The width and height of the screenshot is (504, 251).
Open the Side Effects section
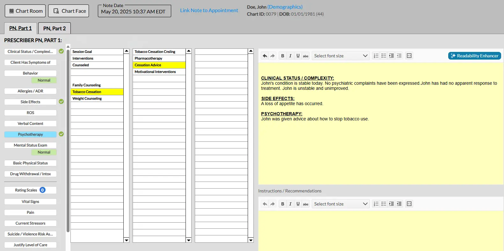click(x=30, y=102)
